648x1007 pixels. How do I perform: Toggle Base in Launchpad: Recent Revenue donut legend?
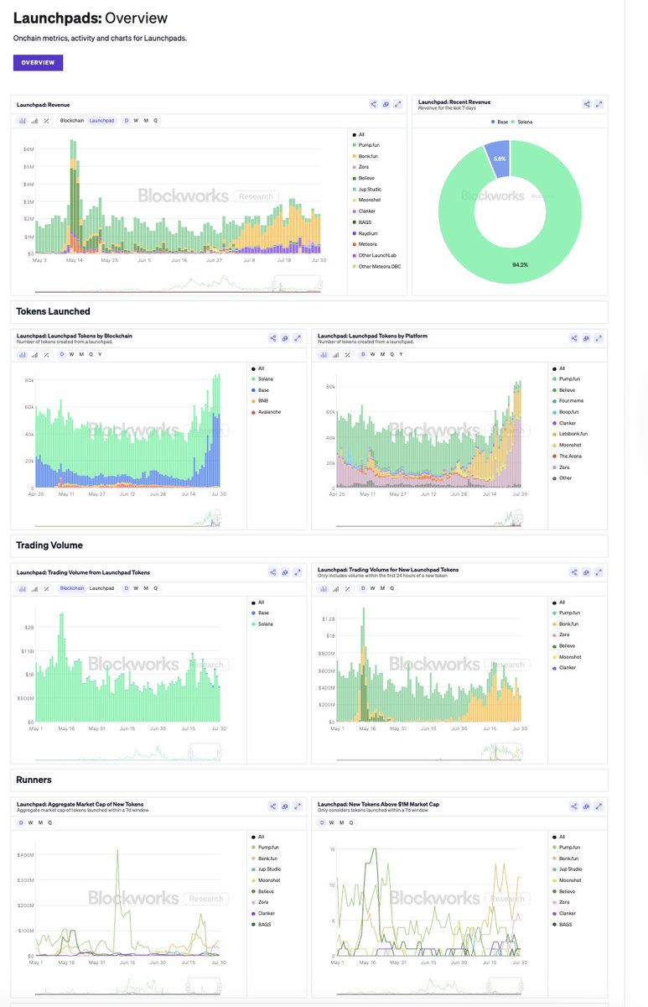click(x=500, y=122)
